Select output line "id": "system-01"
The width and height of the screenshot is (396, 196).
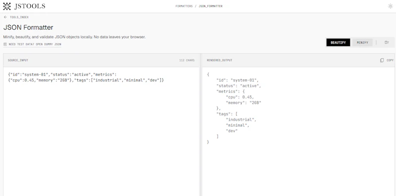pos(238,80)
